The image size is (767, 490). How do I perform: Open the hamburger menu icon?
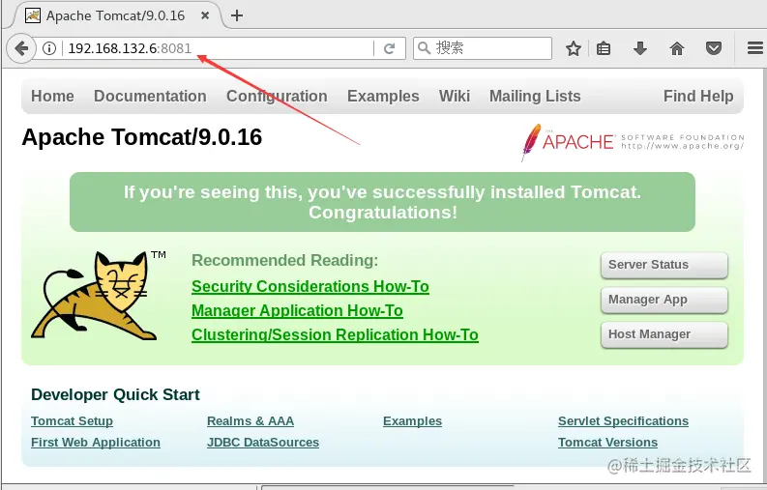point(755,48)
